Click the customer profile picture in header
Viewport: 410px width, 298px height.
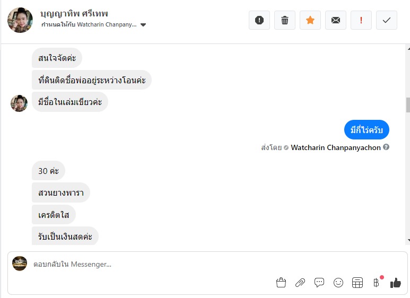(x=20, y=20)
